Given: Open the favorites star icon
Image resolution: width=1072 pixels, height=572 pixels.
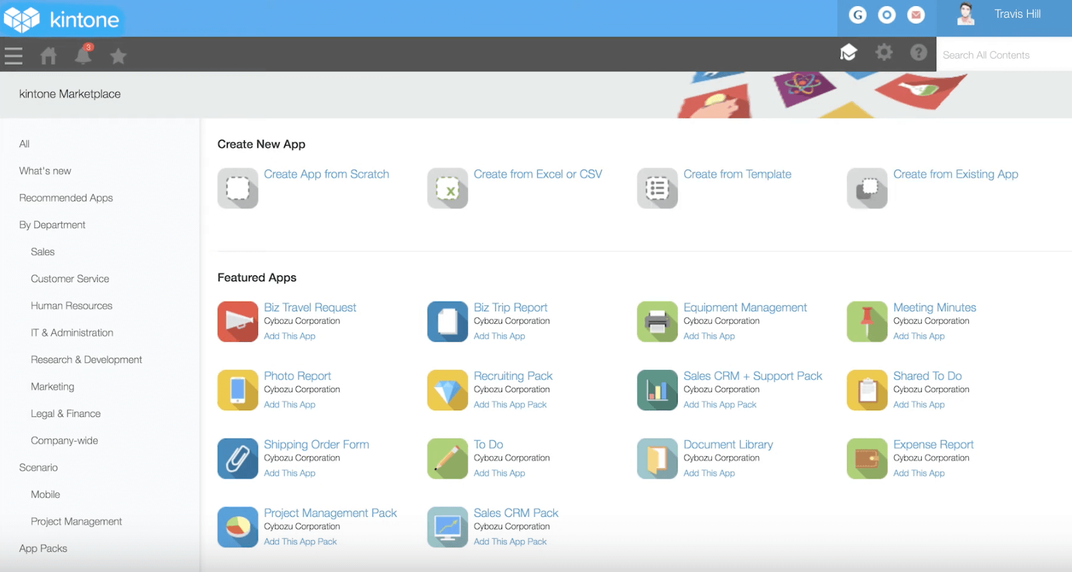Looking at the screenshot, I should [x=118, y=56].
